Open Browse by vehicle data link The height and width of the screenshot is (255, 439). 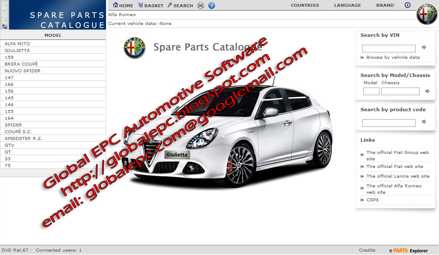click(x=393, y=57)
